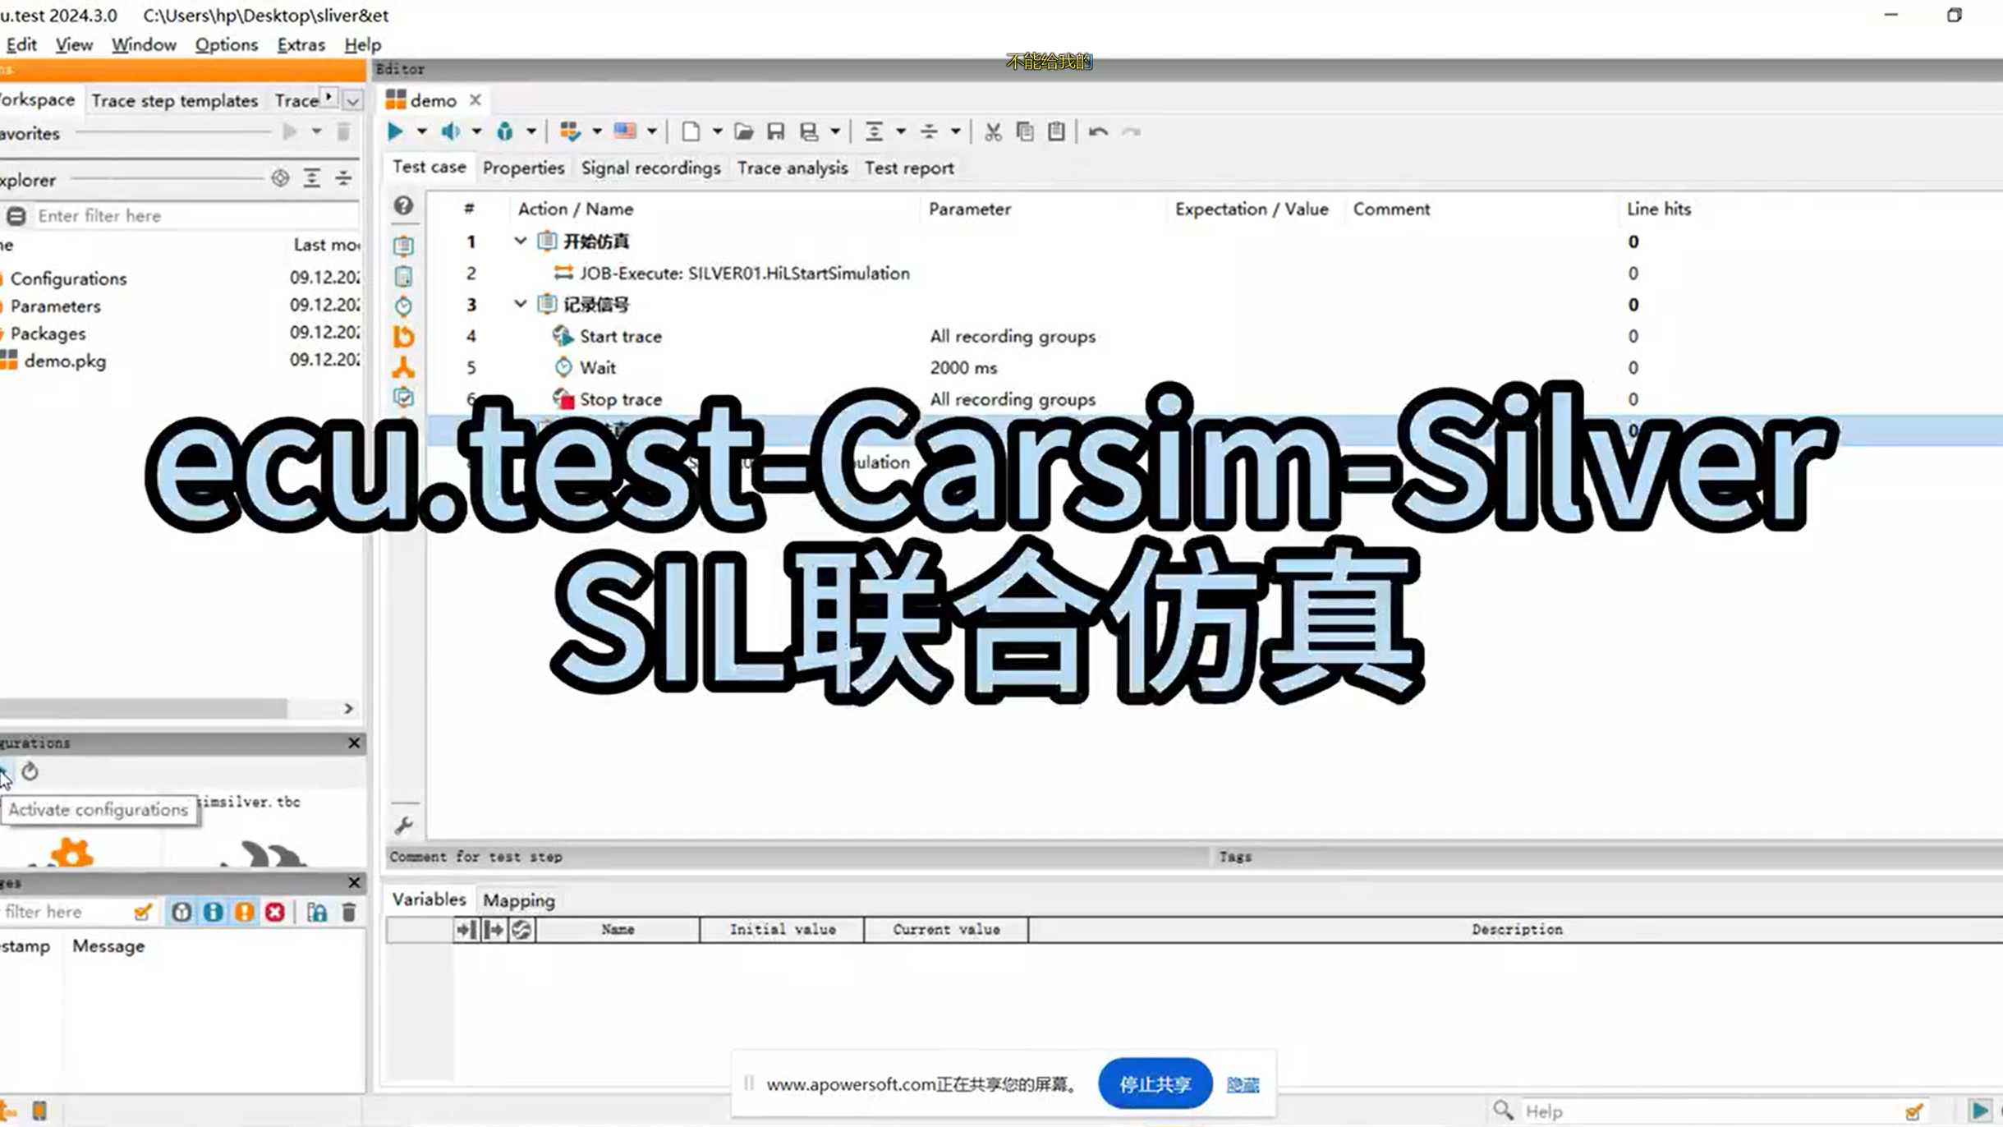The width and height of the screenshot is (2003, 1127).
Task: Click the Line hits column header
Action: [1658, 209]
